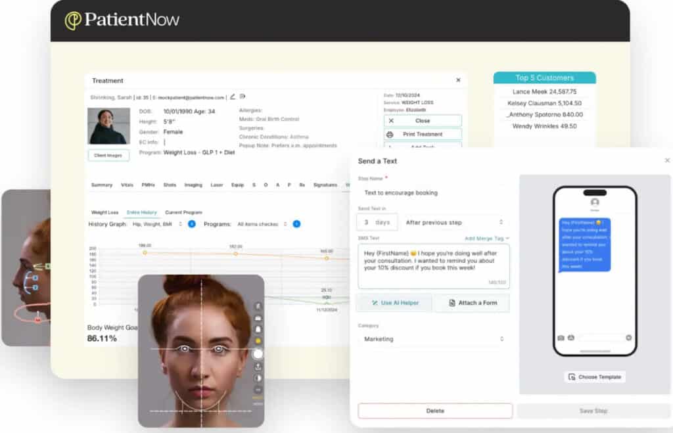The width and height of the screenshot is (673, 433).
Task: Click the Use AI Helper button
Action: coord(394,303)
